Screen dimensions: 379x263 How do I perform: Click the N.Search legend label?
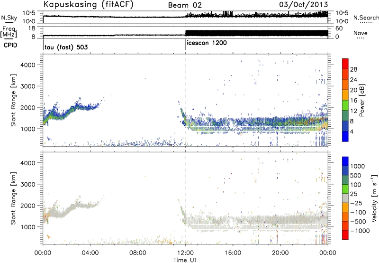coord(366,18)
